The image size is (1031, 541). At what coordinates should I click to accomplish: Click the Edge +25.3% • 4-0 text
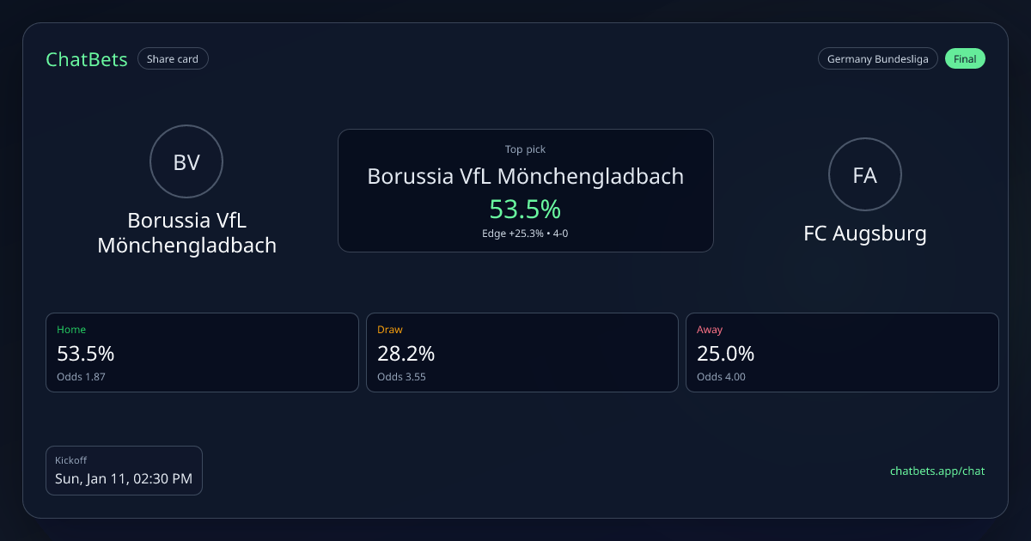click(x=525, y=234)
